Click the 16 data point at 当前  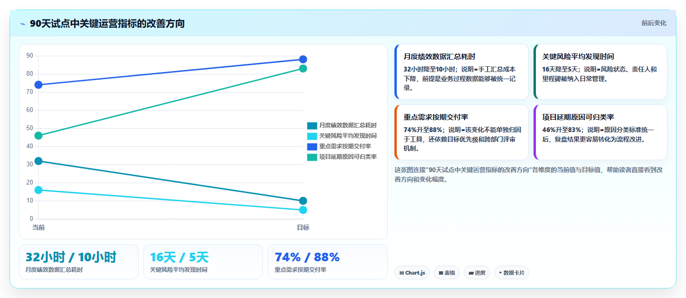39,190
